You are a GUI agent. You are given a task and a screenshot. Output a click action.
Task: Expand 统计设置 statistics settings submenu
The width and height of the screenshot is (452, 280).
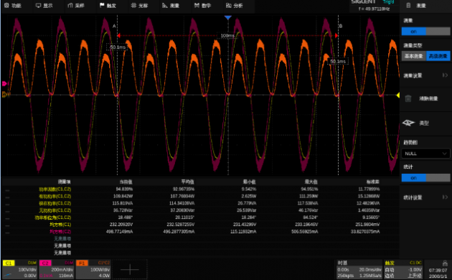pyautogui.click(x=425, y=197)
